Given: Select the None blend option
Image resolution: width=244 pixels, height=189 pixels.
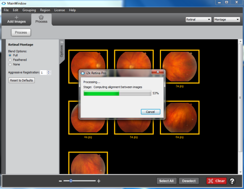Looking at the screenshot, I should coord(10,64).
